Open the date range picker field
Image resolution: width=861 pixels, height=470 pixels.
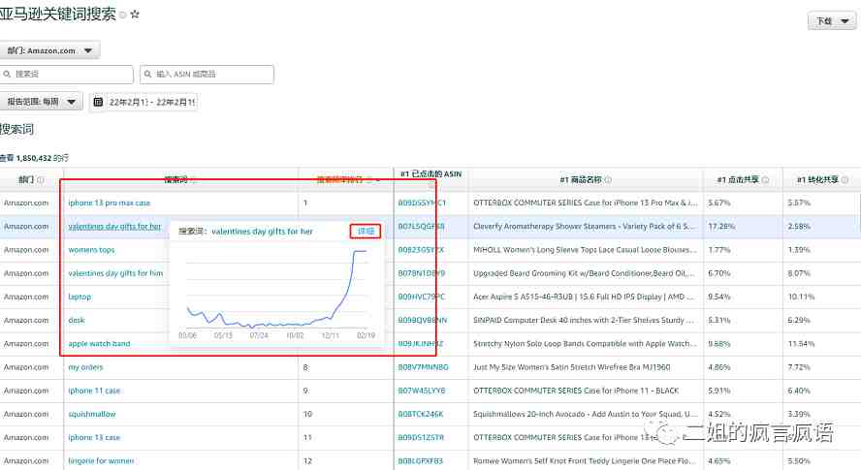143,102
